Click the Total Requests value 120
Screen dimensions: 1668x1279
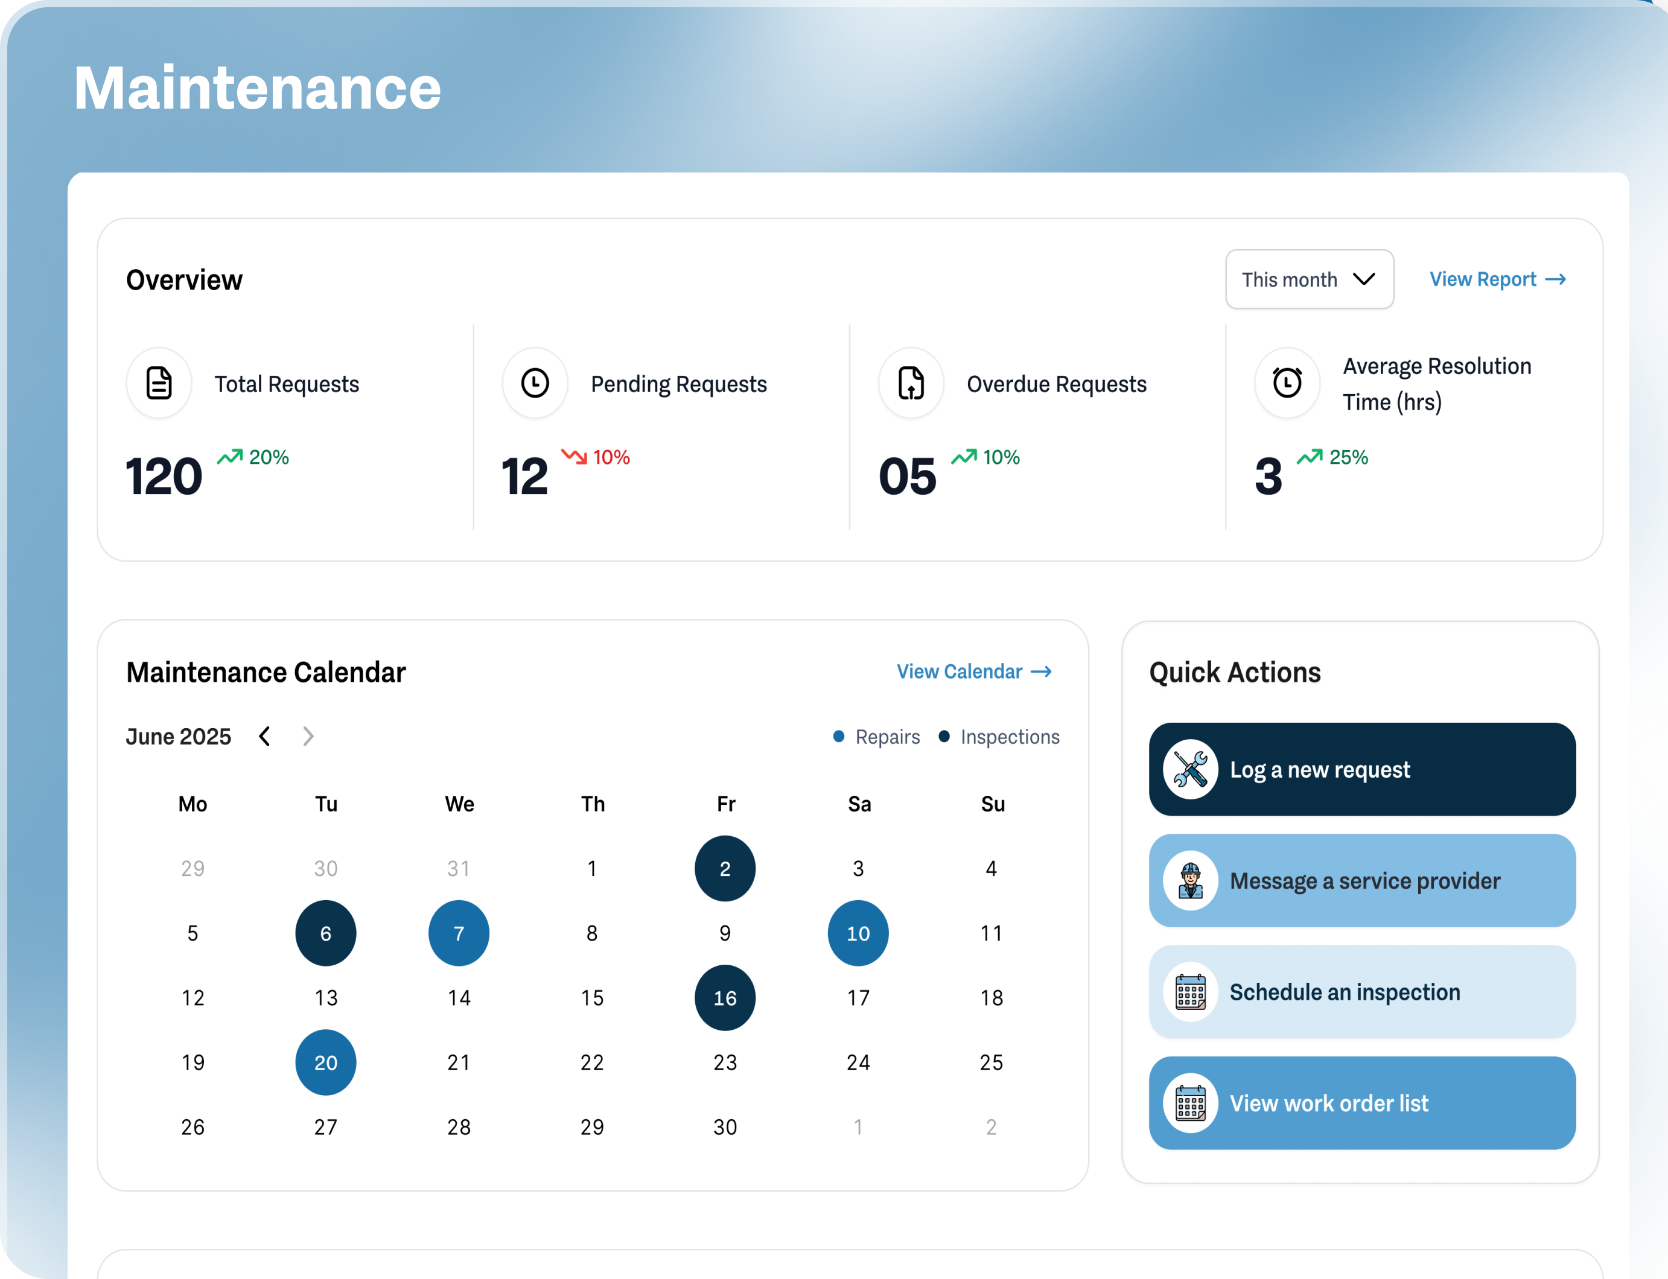pos(164,477)
